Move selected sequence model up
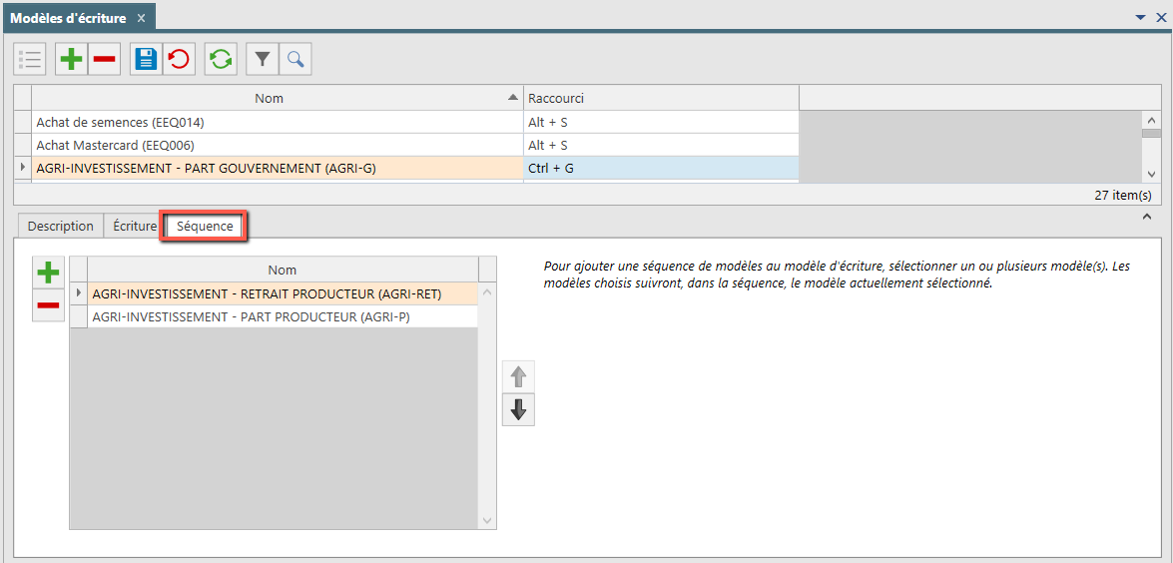Viewport: 1173px width, 563px height. click(518, 376)
